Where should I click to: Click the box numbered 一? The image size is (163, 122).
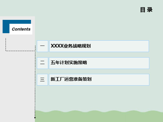(x=42, y=46)
